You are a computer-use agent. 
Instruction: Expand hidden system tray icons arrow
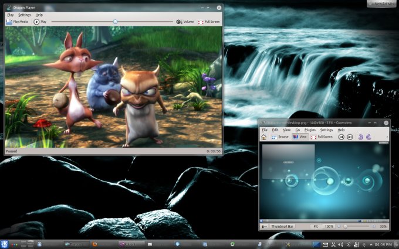(371, 245)
